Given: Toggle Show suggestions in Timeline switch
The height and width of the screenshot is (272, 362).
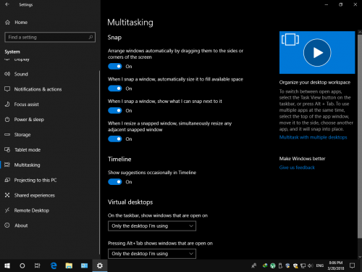Looking at the screenshot, I should tap(115, 181).
